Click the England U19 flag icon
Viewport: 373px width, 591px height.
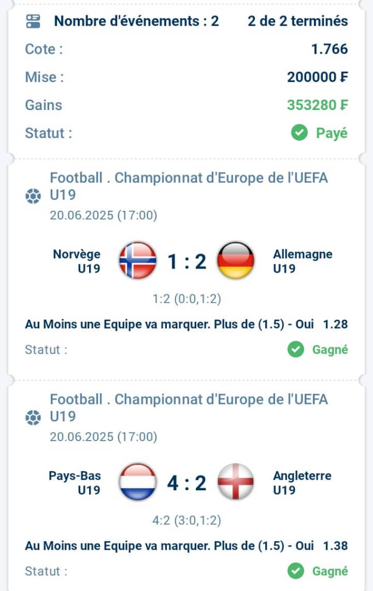click(x=236, y=482)
